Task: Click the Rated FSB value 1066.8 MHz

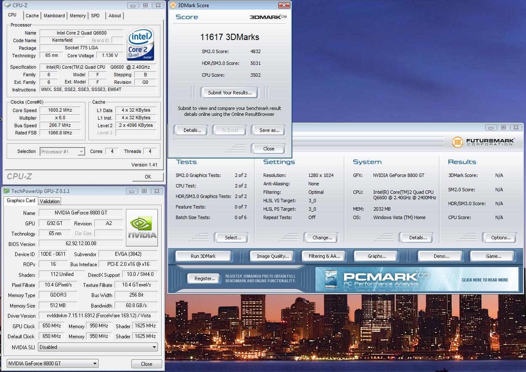Action: [60, 133]
